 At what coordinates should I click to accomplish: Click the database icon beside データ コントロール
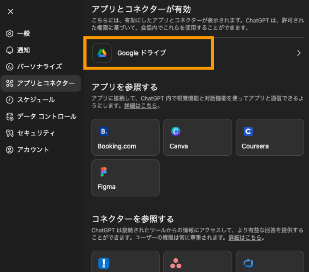(x=10, y=117)
